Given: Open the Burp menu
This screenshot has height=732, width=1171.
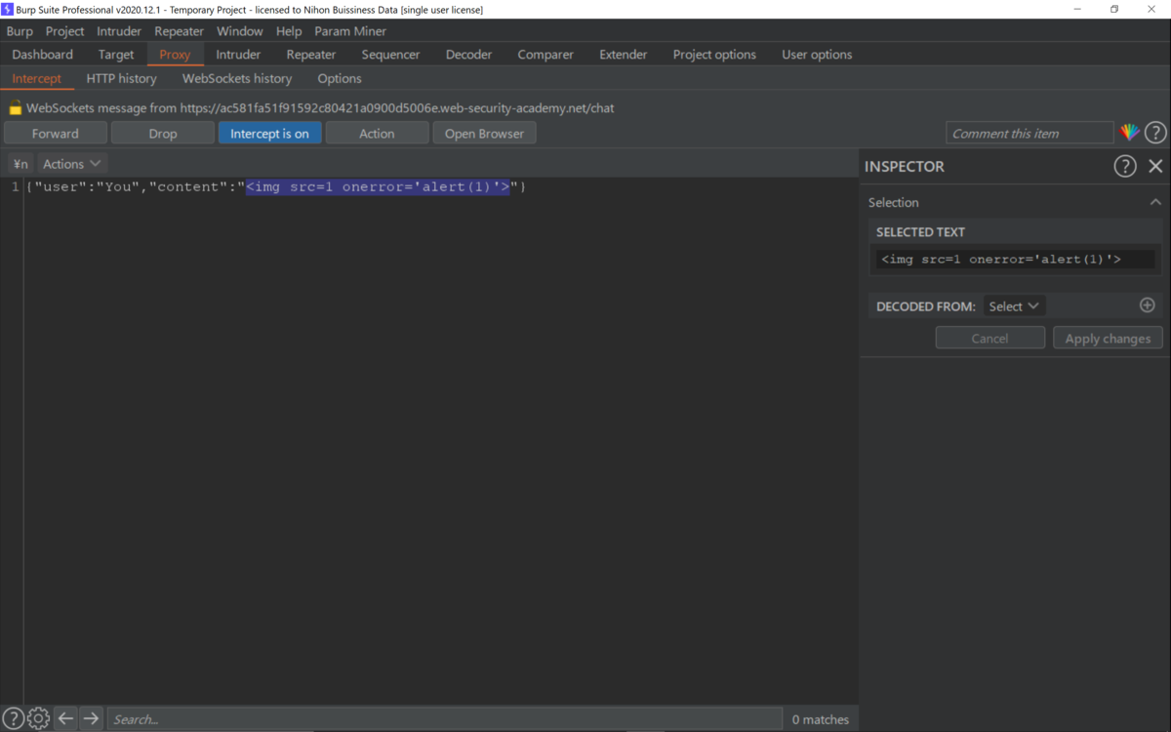Looking at the screenshot, I should [x=20, y=31].
